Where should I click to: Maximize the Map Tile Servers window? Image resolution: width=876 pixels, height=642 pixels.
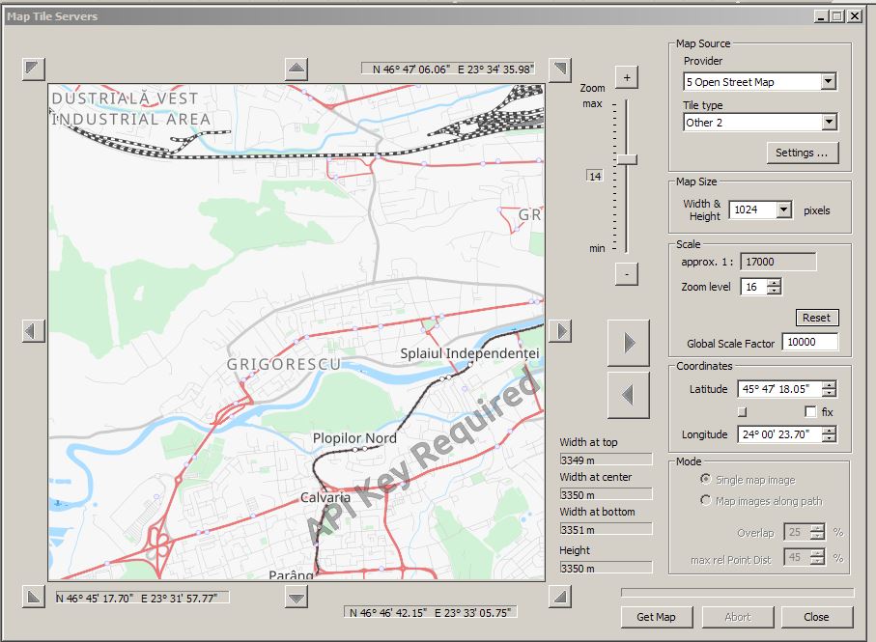[x=837, y=16]
